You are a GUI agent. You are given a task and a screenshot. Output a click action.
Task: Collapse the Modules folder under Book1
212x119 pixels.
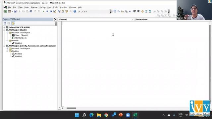coord(7,40)
